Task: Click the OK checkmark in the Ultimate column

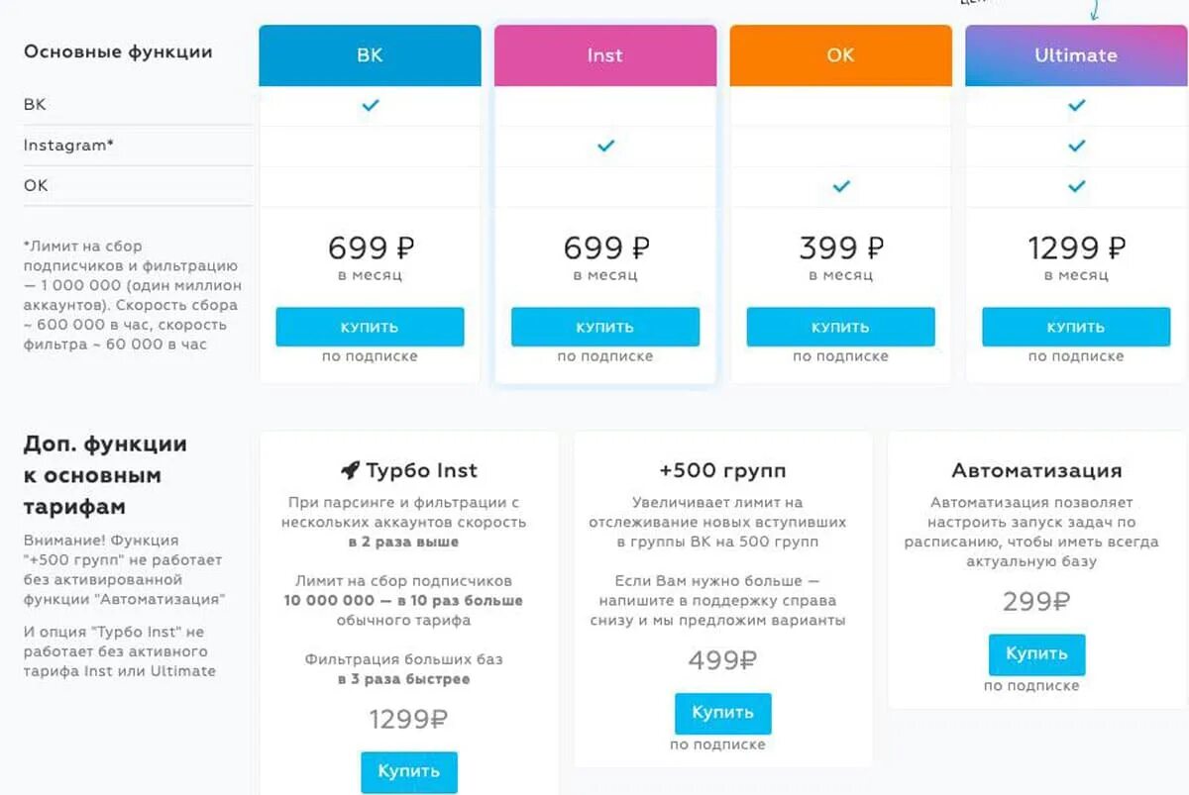Action: tap(1077, 186)
